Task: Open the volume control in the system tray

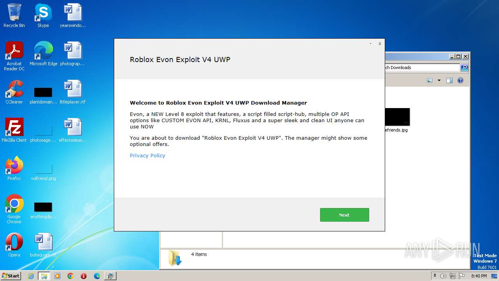Action: [443, 276]
